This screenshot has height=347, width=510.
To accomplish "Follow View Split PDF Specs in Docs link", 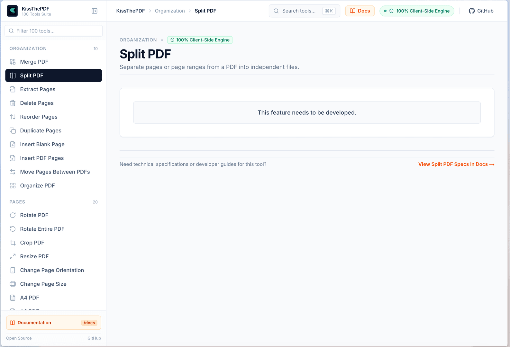I will (x=456, y=164).
